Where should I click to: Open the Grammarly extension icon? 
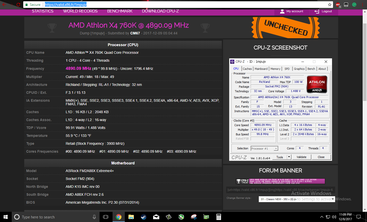354,5
